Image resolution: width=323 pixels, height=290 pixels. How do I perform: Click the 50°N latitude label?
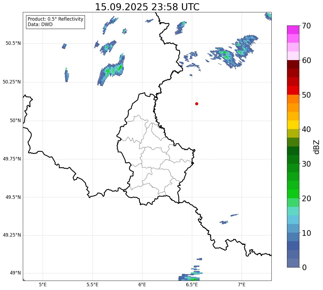click(16, 120)
